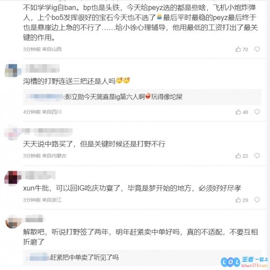270x270 pixels.
Task: Reply to the comment from 山西
Action: tap(257, 49)
